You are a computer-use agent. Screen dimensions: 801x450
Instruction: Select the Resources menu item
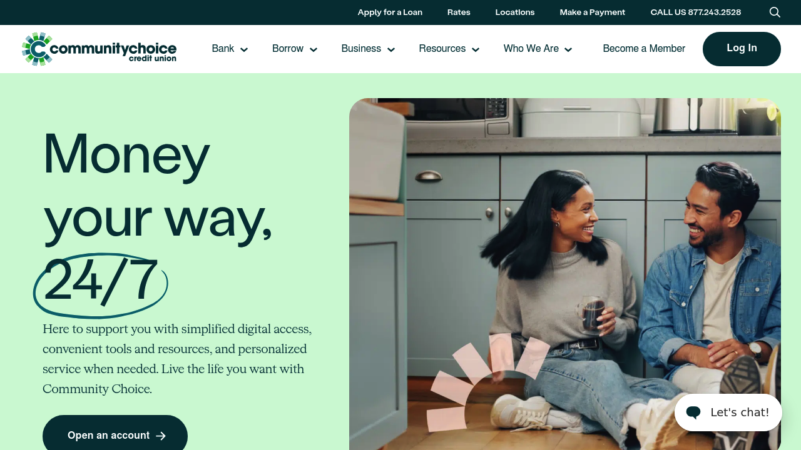(x=442, y=49)
